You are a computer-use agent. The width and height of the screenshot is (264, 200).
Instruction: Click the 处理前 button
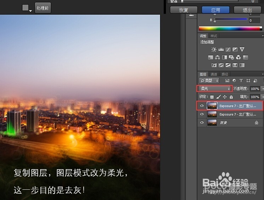coord(43,8)
